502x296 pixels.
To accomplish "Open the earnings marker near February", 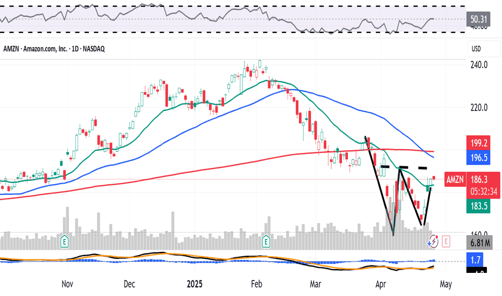I will point(266,241).
